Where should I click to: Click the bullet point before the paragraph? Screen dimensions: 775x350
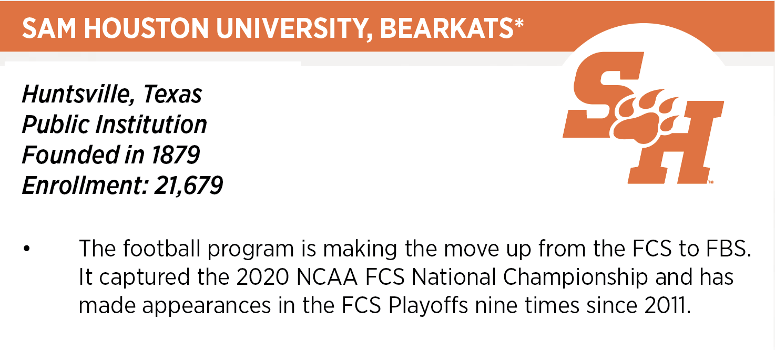(26, 248)
